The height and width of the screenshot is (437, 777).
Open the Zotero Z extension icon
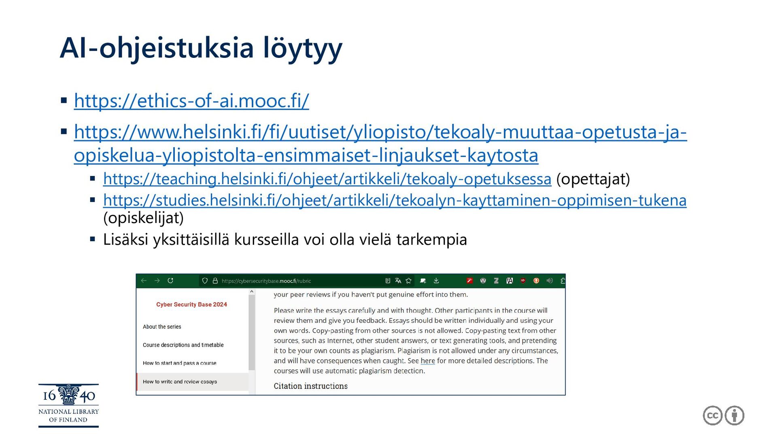(x=496, y=281)
